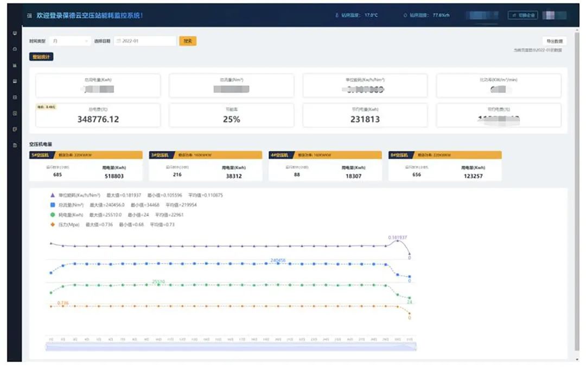This screenshot has width=586, height=369.
Task: Click the chart's bottom data zoom slider
Action: coord(231,347)
